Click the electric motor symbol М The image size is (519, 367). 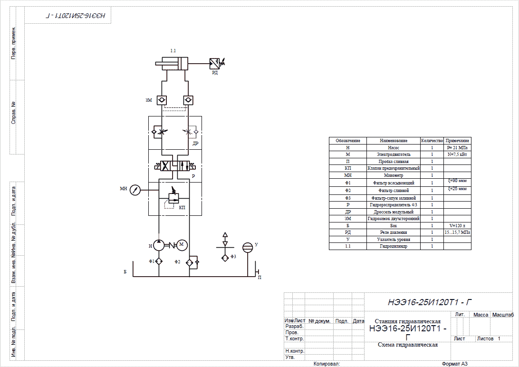(x=182, y=245)
